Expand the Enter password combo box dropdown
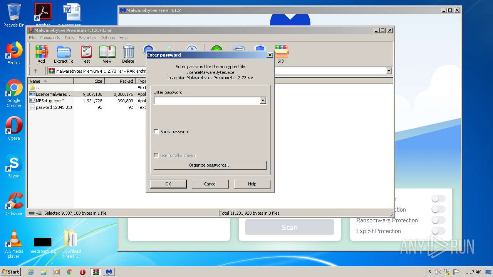The height and width of the screenshot is (277, 493). 263,101
